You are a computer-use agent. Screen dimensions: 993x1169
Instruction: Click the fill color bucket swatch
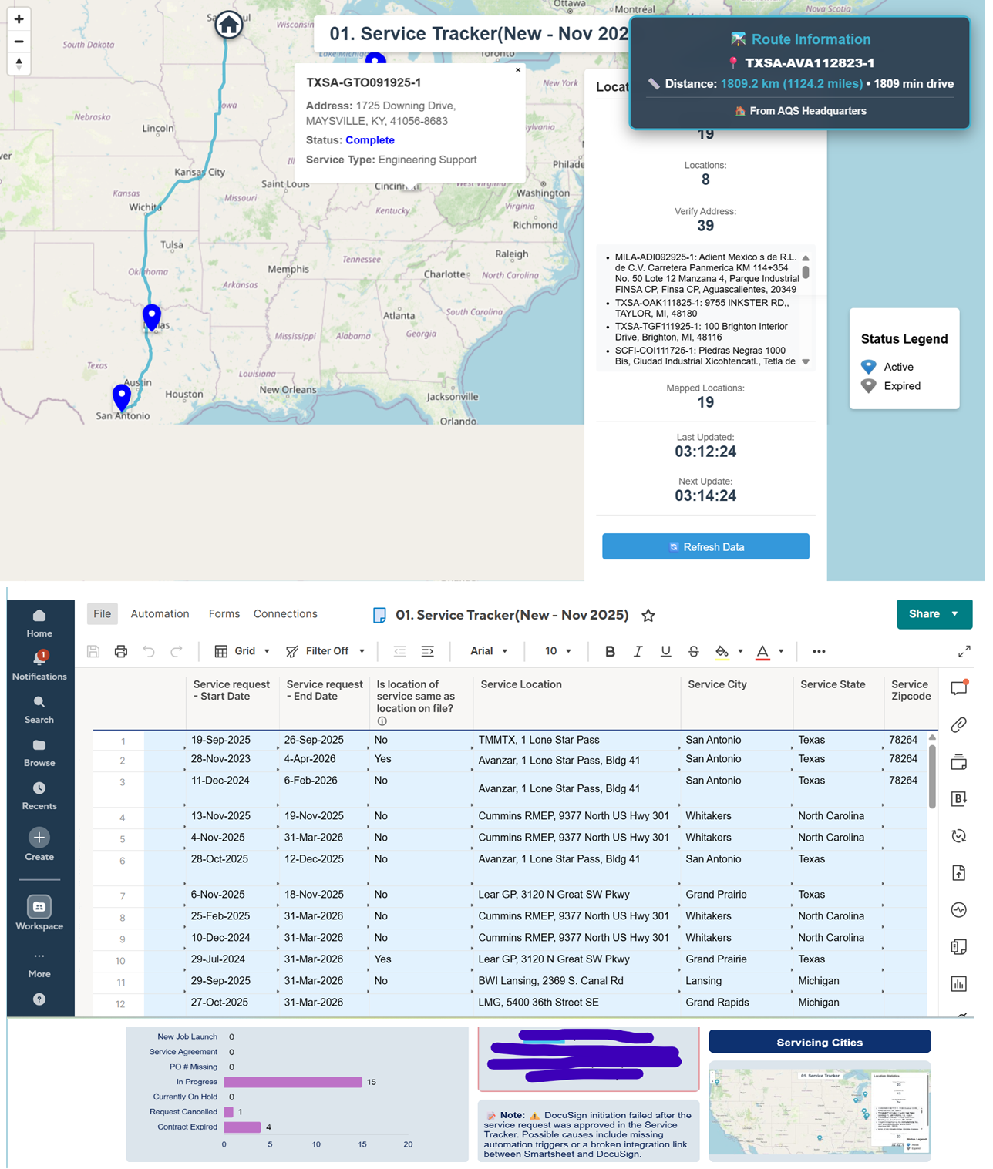(x=722, y=651)
